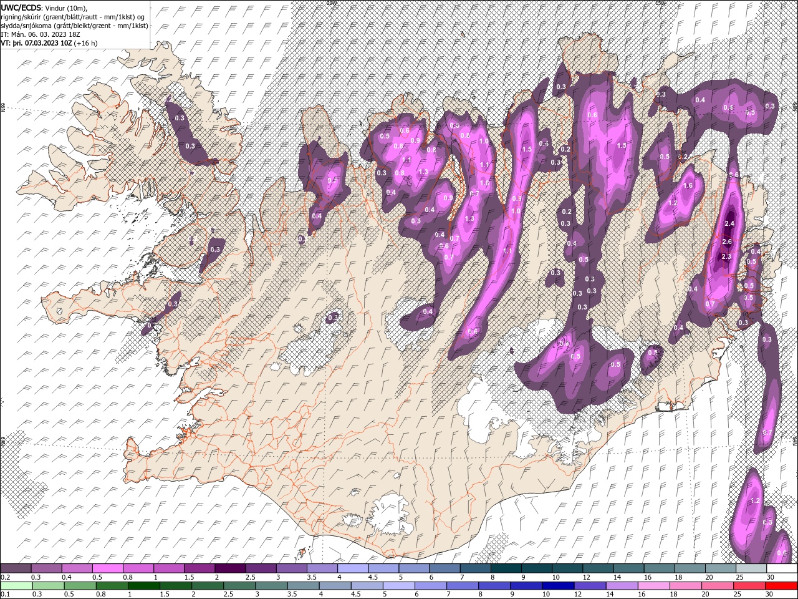The width and height of the screenshot is (798, 599).
Task: Click the 'UWC/ECDS' title text
Action: [21, 7]
